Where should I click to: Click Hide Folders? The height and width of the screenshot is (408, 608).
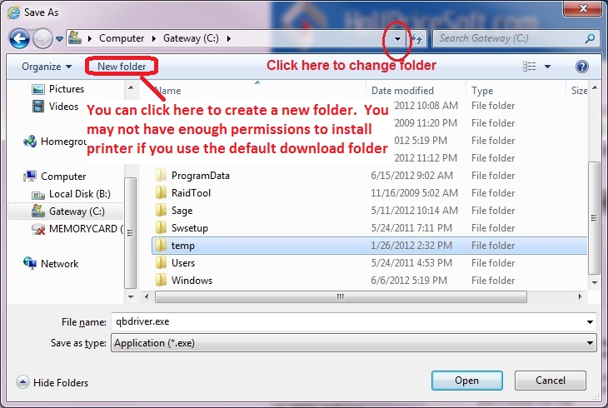pos(52,383)
